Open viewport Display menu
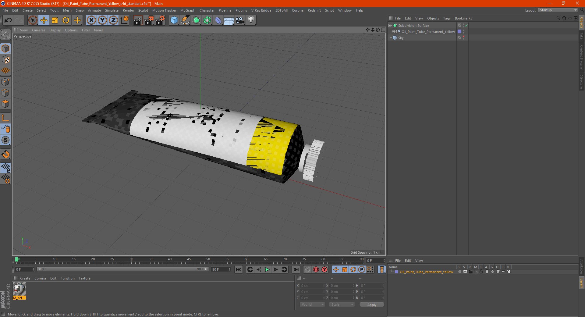This screenshot has height=317, width=585. (x=55, y=30)
